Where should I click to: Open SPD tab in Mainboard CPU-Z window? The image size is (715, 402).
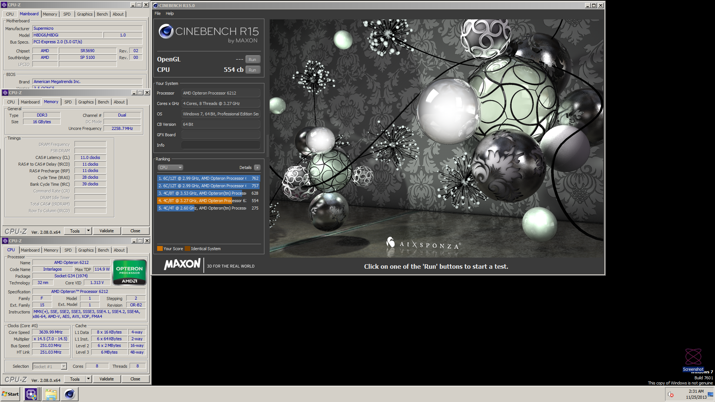pos(67,14)
